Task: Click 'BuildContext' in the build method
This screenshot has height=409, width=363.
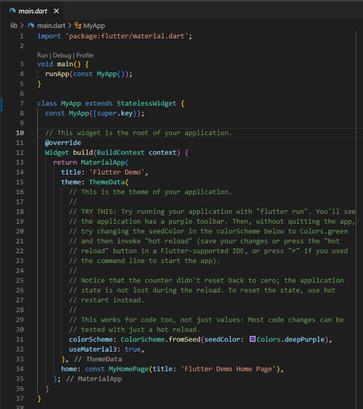Action: point(120,153)
